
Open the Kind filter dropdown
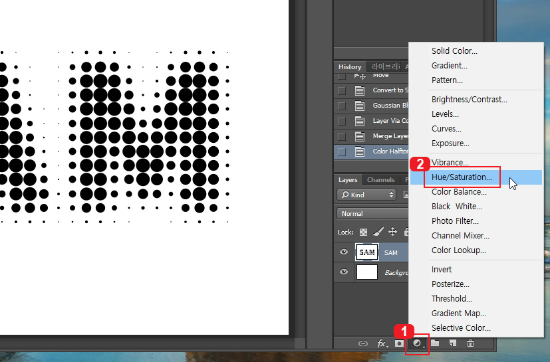(366, 195)
